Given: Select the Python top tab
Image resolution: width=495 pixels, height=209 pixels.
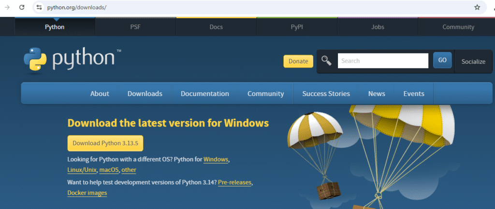Looking at the screenshot, I should tap(55, 27).
